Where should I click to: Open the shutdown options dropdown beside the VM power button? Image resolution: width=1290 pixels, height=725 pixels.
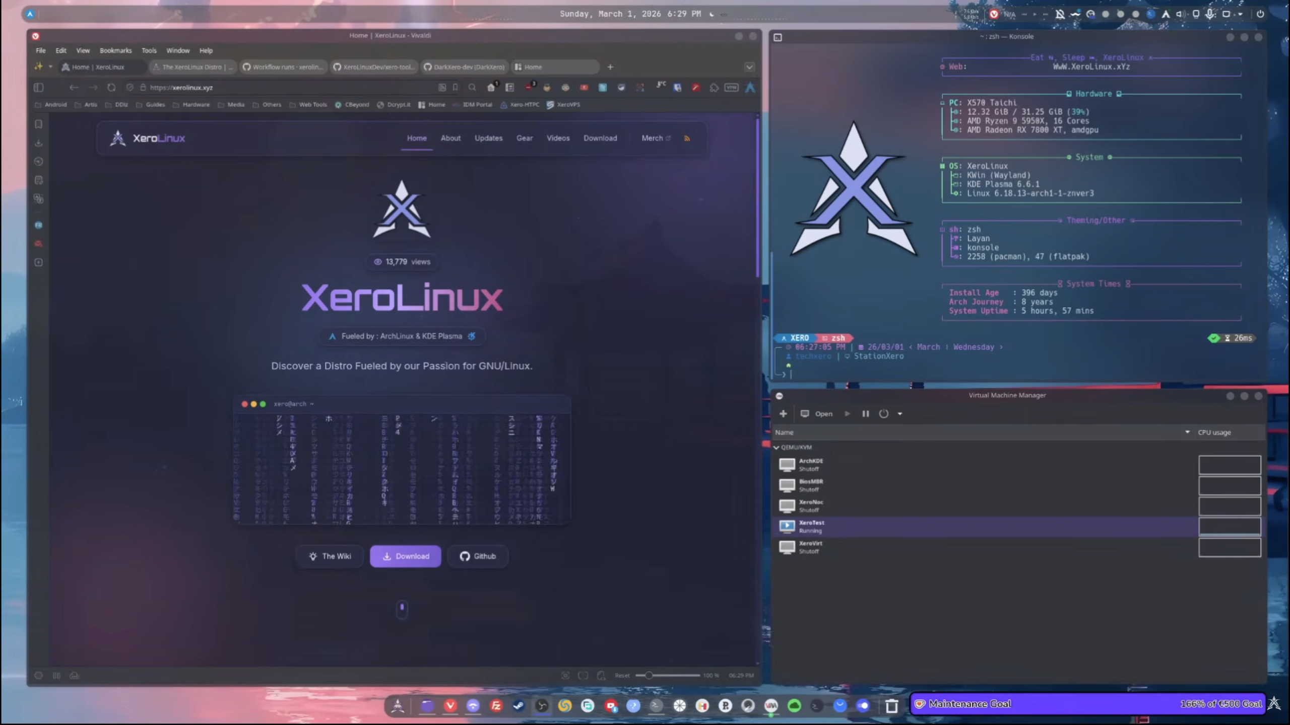click(x=900, y=413)
